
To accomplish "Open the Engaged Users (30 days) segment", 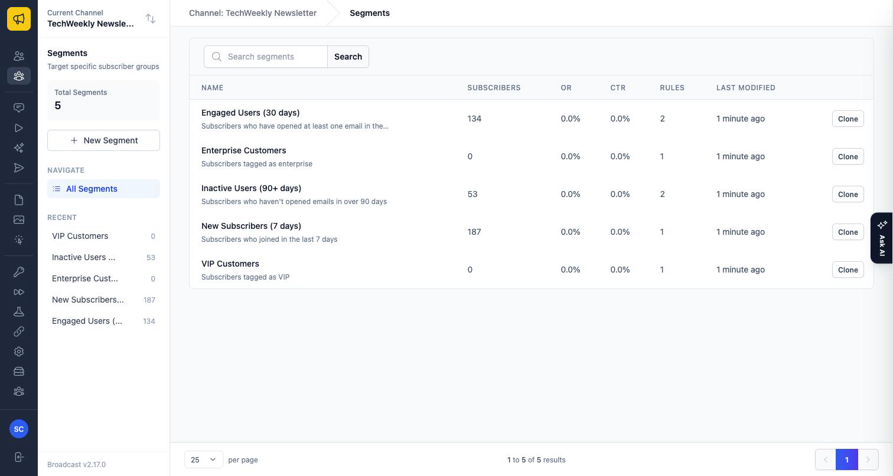I will (250, 113).
